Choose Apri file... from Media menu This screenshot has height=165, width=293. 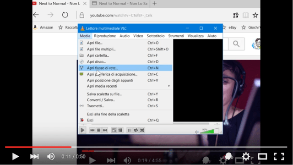(x=125, y=43)
